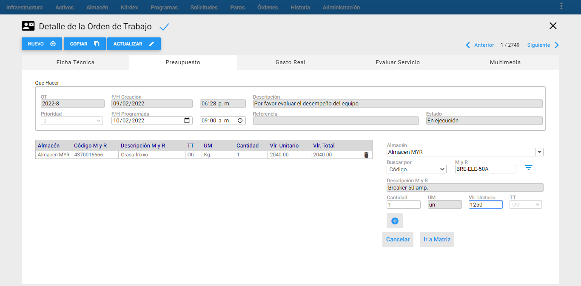Click the creation time 06:28 p. m.

(x=223, y=104)
